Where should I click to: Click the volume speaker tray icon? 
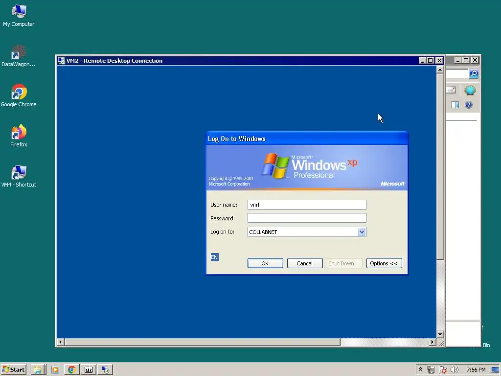[454, 370]
